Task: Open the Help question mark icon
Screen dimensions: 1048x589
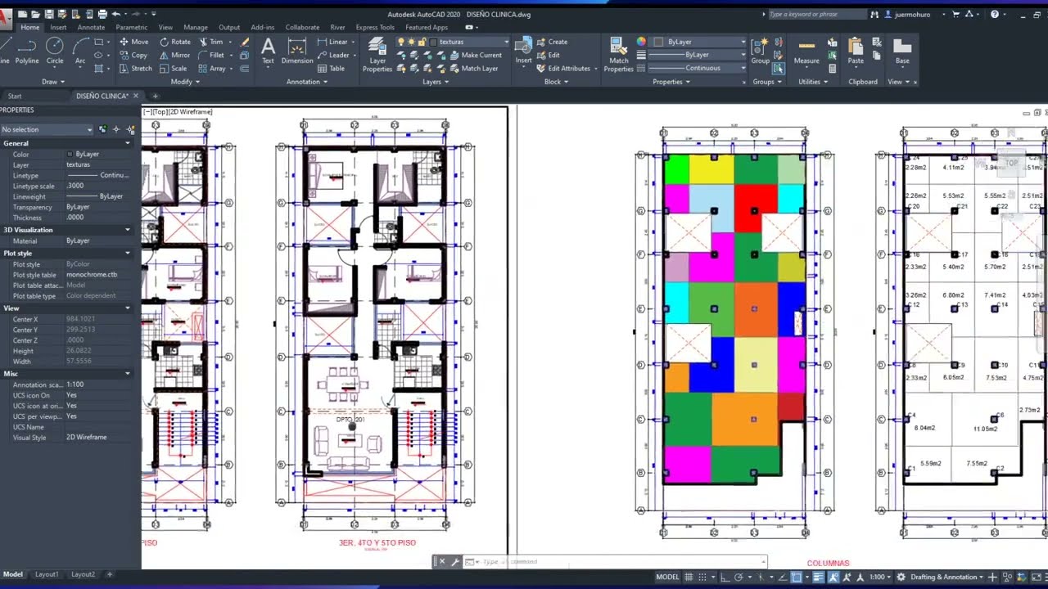Action: (995, 14)
